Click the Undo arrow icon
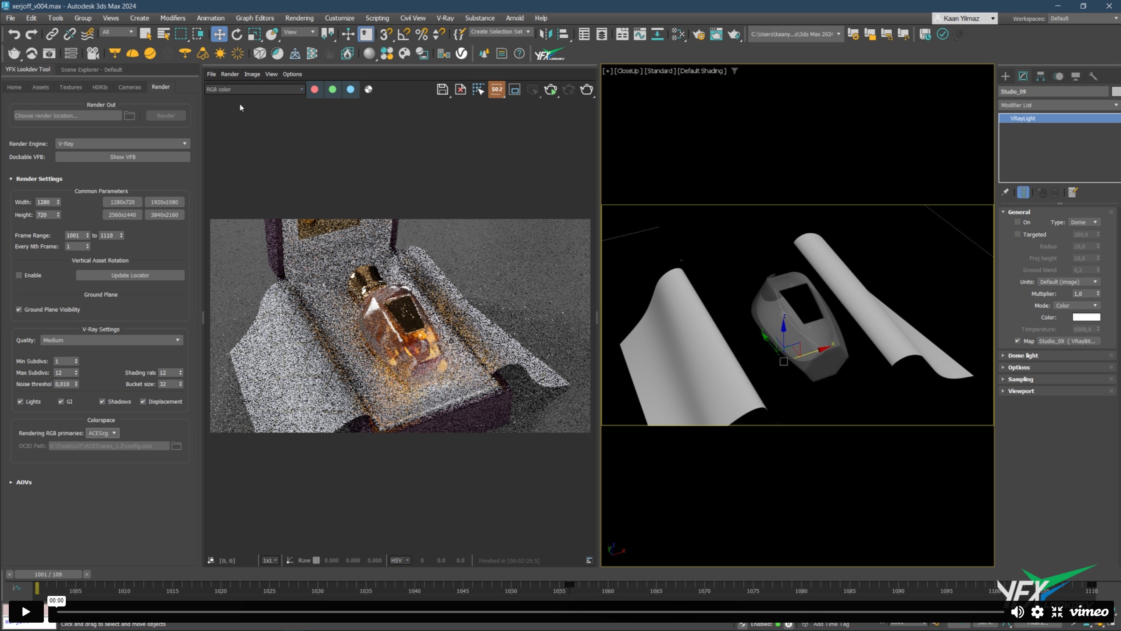Image resolution: width=1121 pixels, height=631 pixels. [x=14, y=34]
